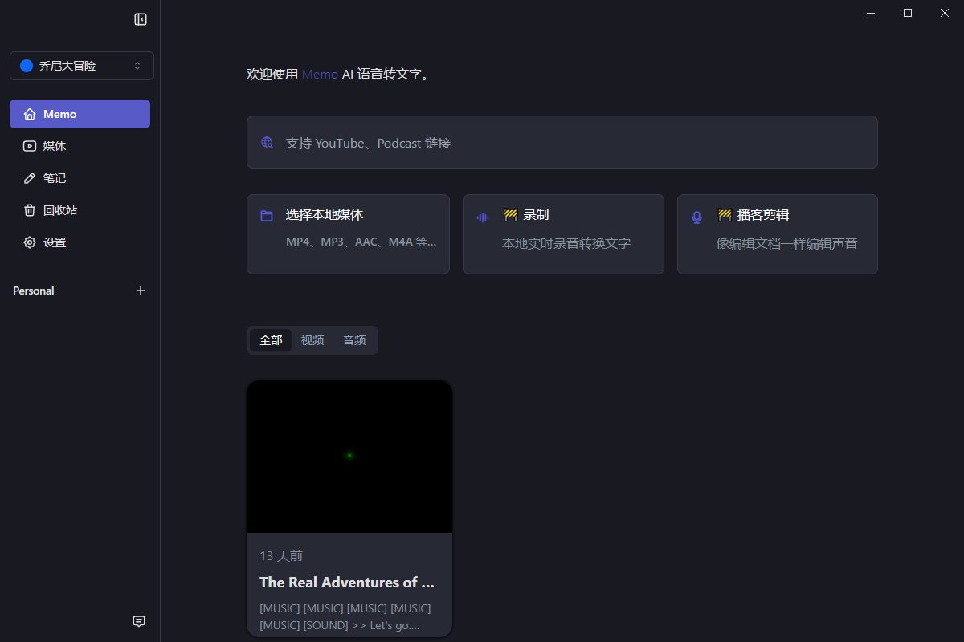Go to the Memo home page
The width and height of the screenshot is (964, 642).
80,114
